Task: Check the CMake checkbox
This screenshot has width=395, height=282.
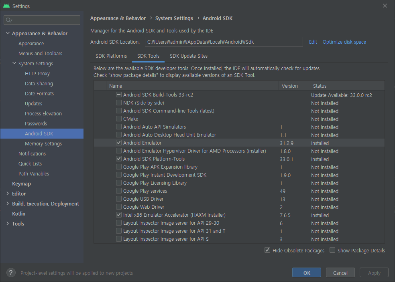Action: [119, 119]
